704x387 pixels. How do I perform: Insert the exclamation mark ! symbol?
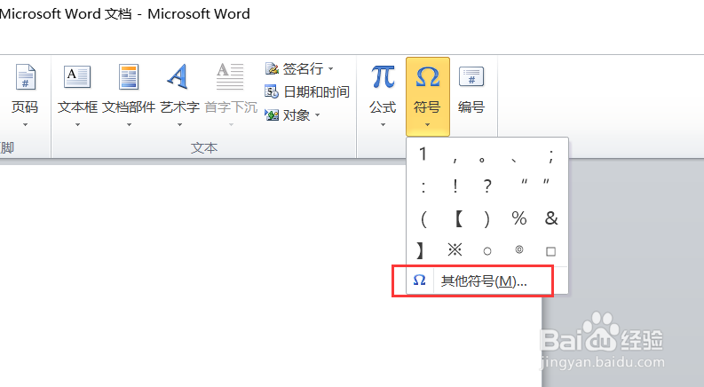click(x=455, y=186)
